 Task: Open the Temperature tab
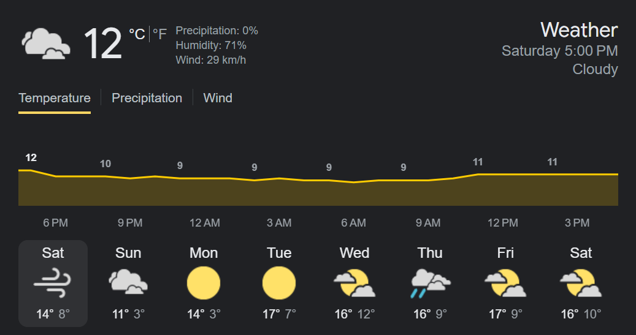coord(55,98)
